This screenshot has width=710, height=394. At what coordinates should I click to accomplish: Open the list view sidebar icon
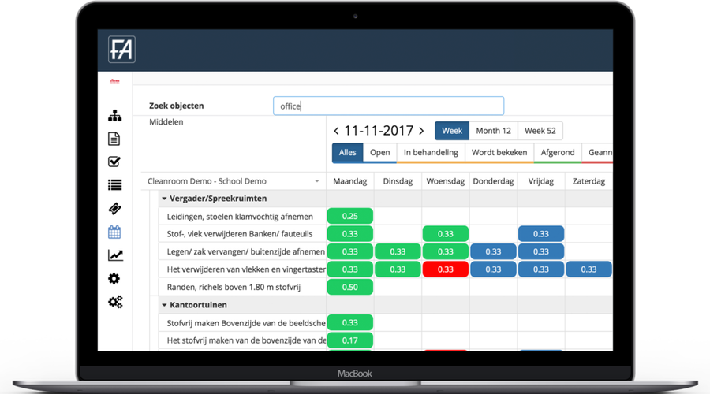pyautogui.click(x=114, y=184)
